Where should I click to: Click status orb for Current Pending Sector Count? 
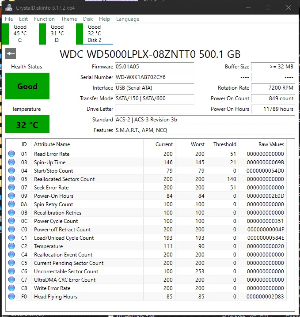click(x=11, y=263)
